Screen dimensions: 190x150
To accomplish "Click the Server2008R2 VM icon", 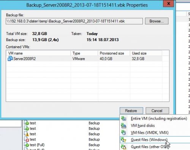I will [x=10, y=59].
